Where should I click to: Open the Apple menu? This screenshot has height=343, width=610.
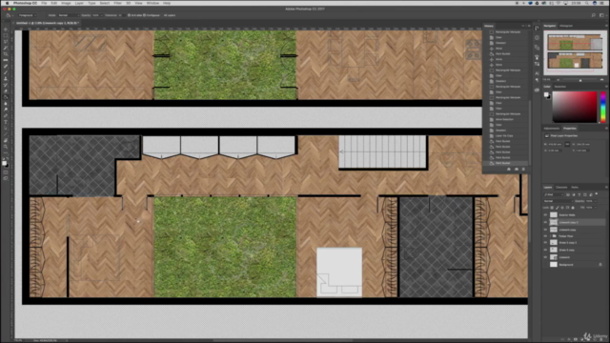pyautogui.click(x=7, y=3)
